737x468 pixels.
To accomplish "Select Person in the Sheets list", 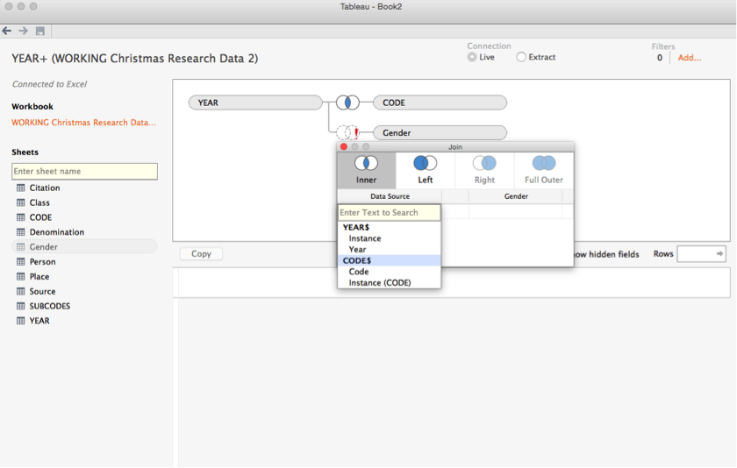I will click(x=42, y=261).
